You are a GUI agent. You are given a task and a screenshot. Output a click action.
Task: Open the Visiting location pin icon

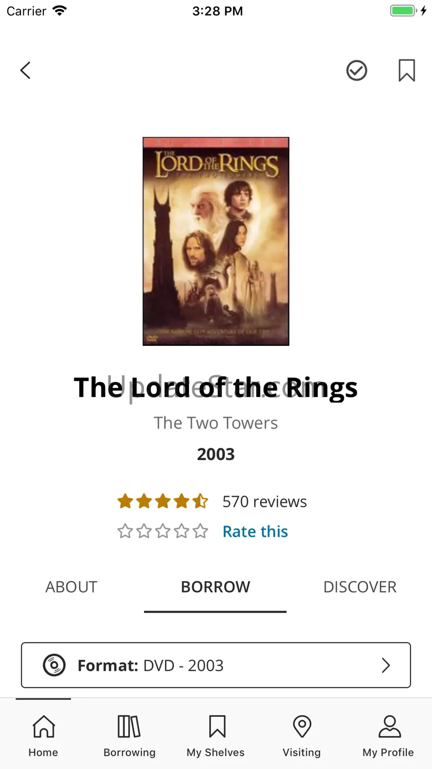(x=302, y=726)
